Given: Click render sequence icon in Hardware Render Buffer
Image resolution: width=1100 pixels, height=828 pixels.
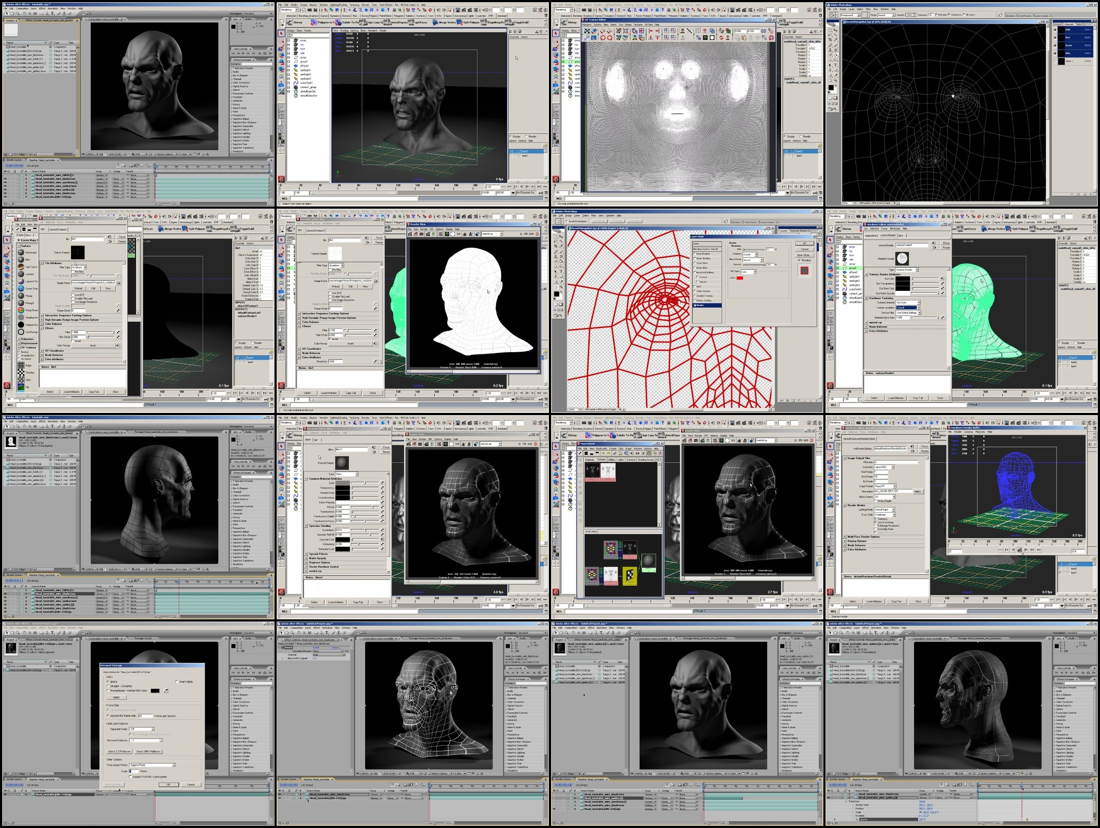Looking at the screenshot, I should click(1020, 550).
